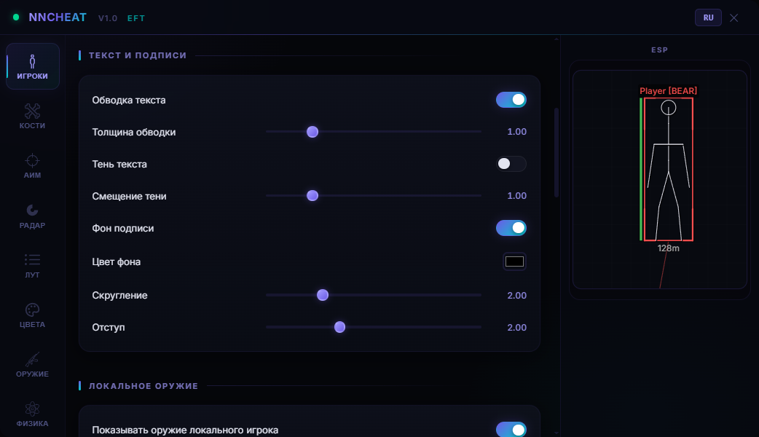Select the ОРУЖИЕ rifle tab

click(x=33, y=365)
